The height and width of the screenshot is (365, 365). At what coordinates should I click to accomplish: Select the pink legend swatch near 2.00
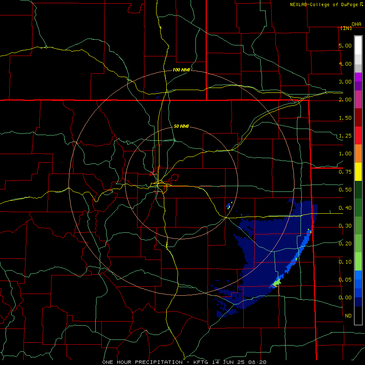tap(358, 99)
